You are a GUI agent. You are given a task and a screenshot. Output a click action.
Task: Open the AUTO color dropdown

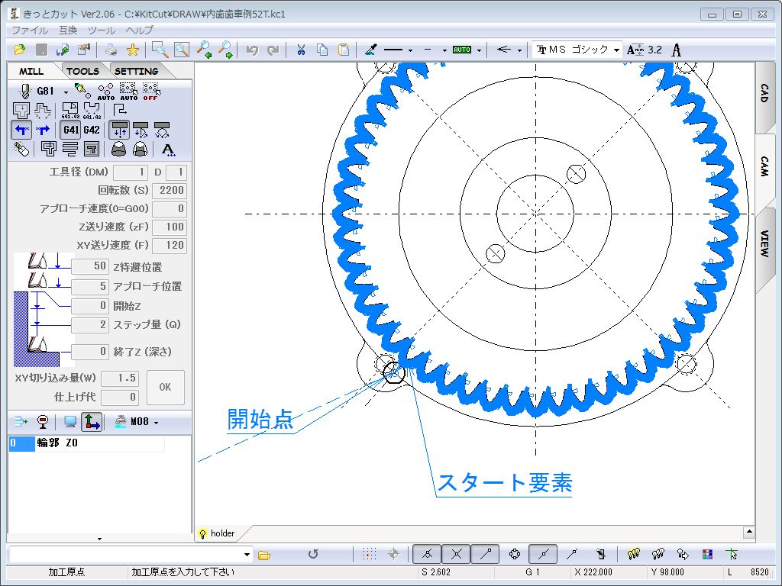point(480,50)
